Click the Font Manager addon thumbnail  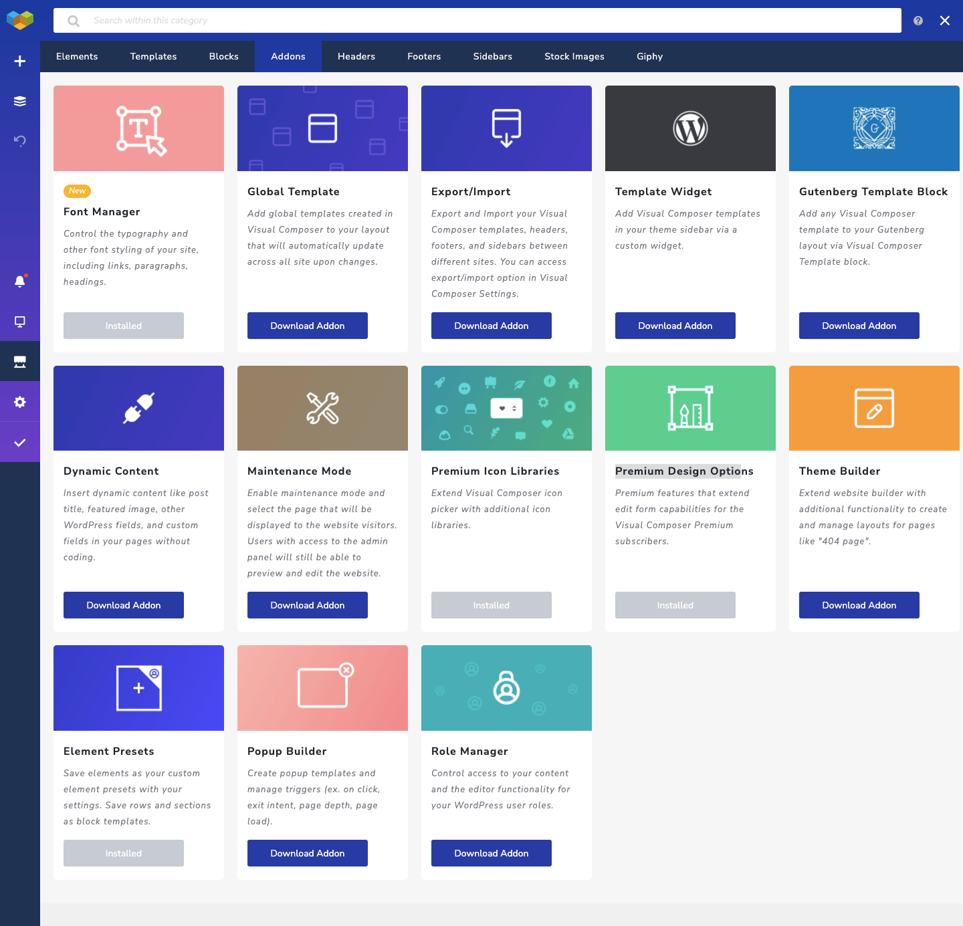click(138, 128)
